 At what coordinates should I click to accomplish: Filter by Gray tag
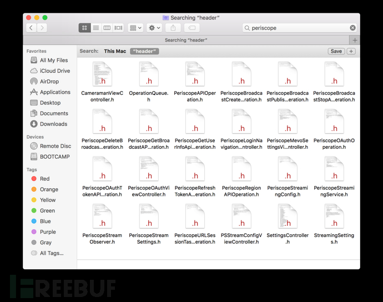tap(41, 243)
